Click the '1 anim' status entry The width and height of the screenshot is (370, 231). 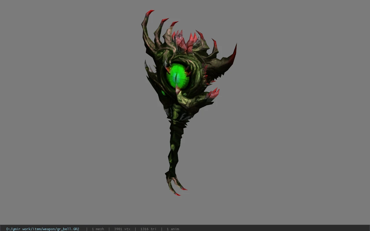point(173,229)
